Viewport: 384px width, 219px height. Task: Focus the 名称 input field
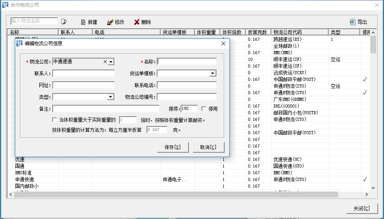[x=187, y=62]
